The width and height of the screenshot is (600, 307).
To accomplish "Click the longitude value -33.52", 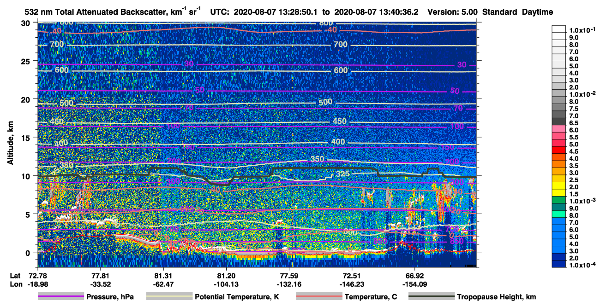I will tap(100, 284).
